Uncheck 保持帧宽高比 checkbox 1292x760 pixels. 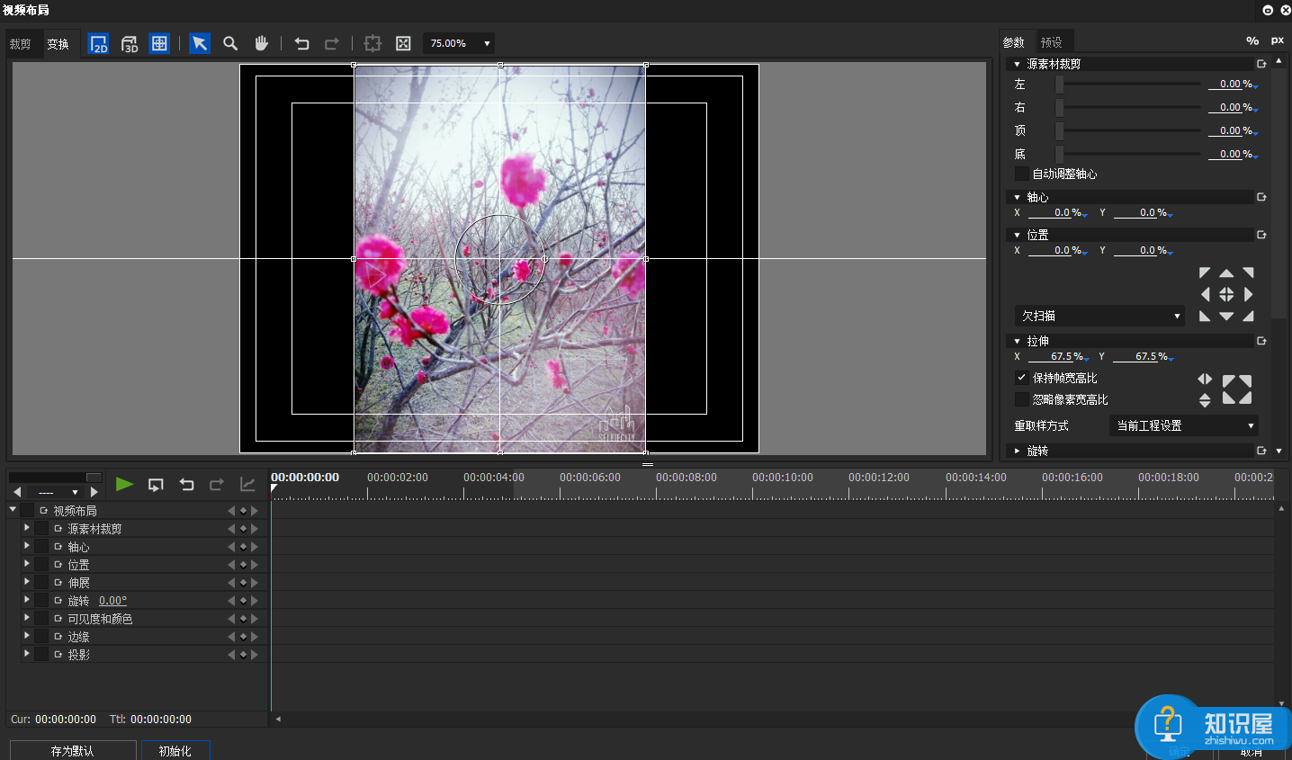pos(1021,378)
